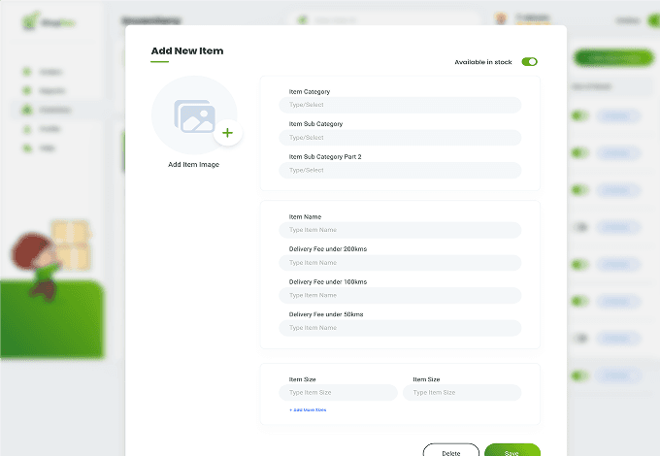
Task: Open the Item Sub Category Type/Select field
Action: (x=400, y=138)
